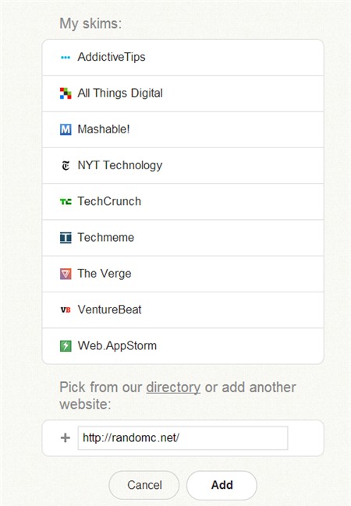351x506 pixels.
Task: Click the Web.AppStorm green lightning icon
Action: pyautogui.click(x=66, y=346)
